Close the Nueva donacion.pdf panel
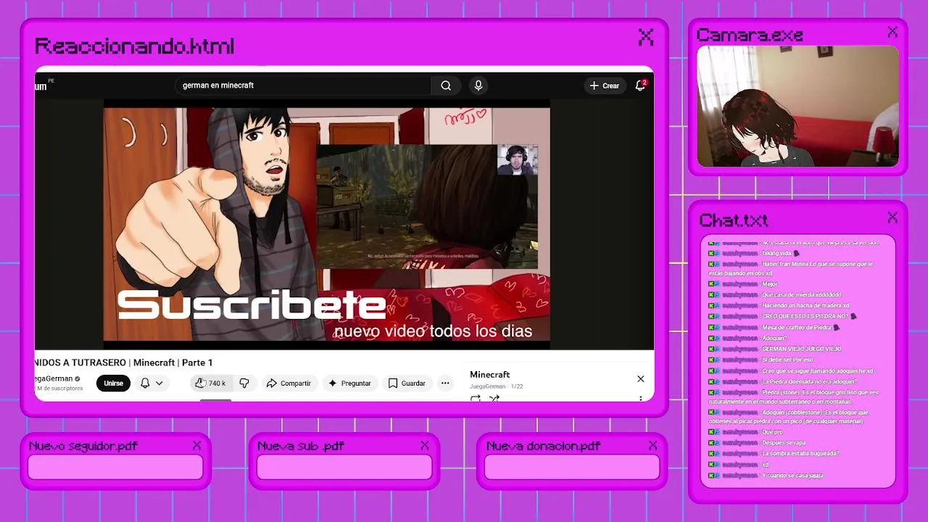 pyautogui.click(x=653, y=445)
